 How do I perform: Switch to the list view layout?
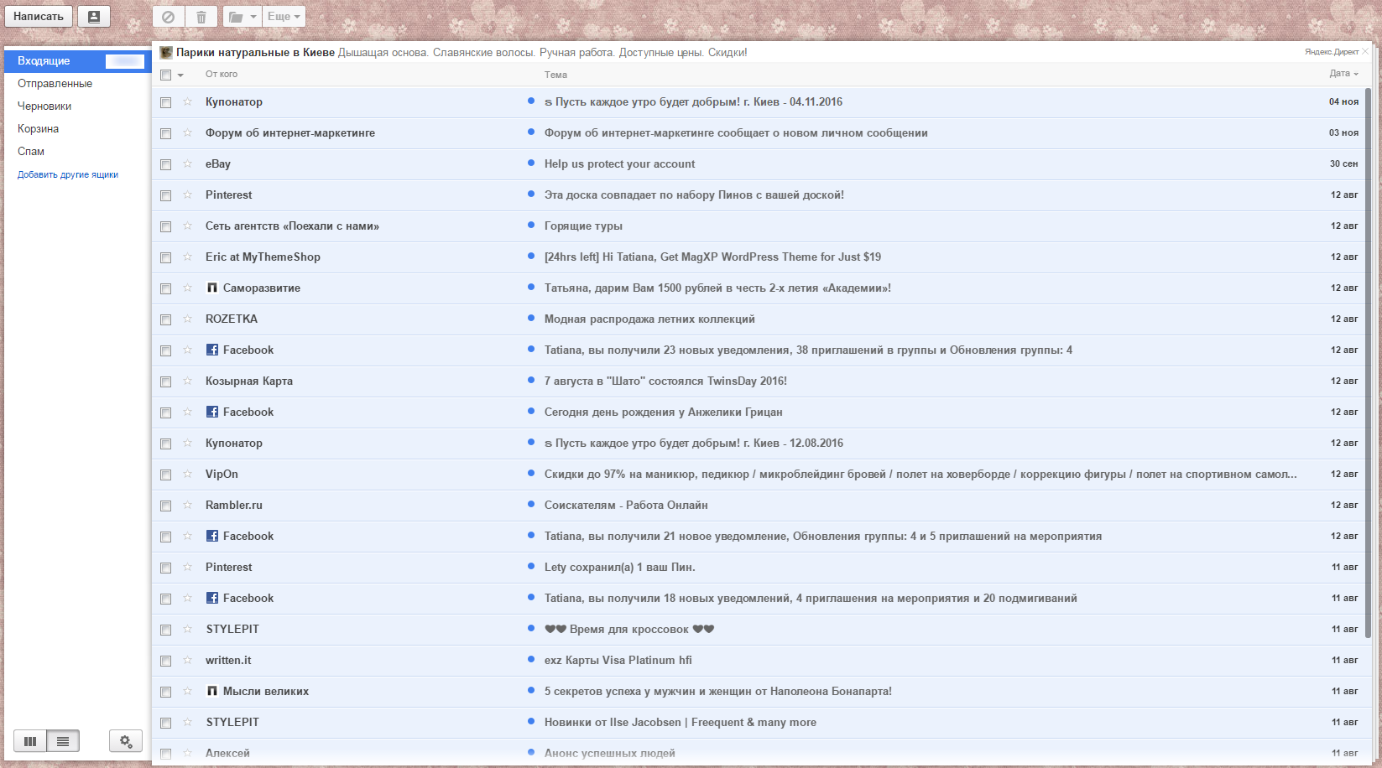pos(63,741)
